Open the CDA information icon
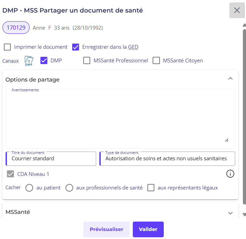Viewport: 246px width, 239px height. (230, 174)
